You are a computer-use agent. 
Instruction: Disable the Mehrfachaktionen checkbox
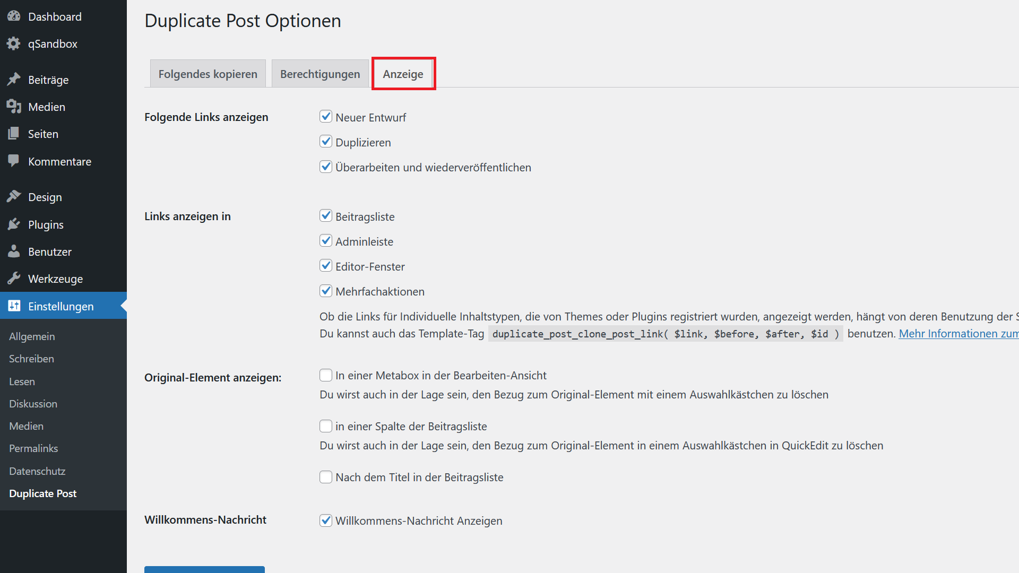[326, 291]
